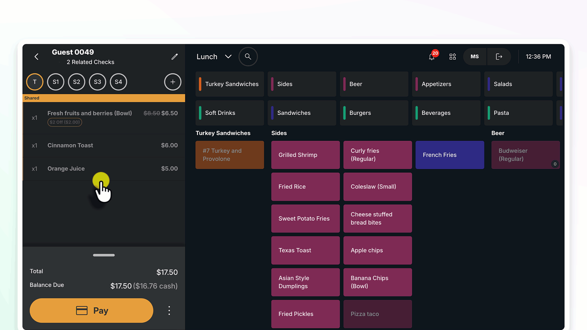Open Turkey Sandwiches category
587x330 pixels.
(x=230, y=84)
